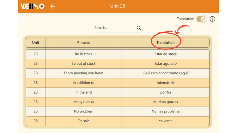Click the "Unit 28" page title
237x133 pixels.
pyautogui.click(x=118, y=6)
